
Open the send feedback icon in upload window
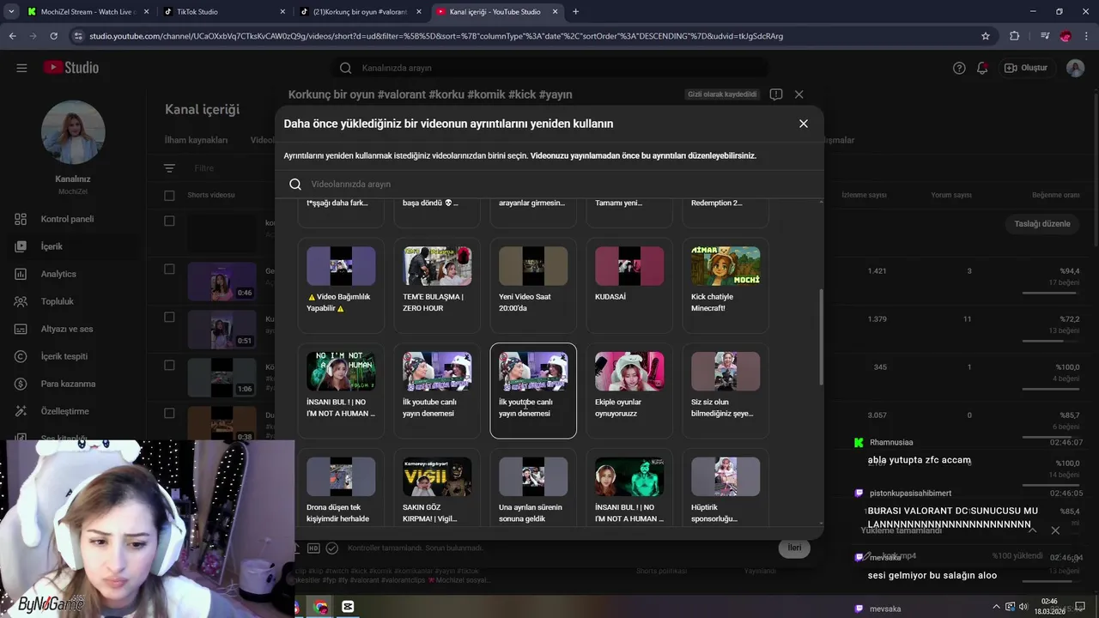(776, 94)
